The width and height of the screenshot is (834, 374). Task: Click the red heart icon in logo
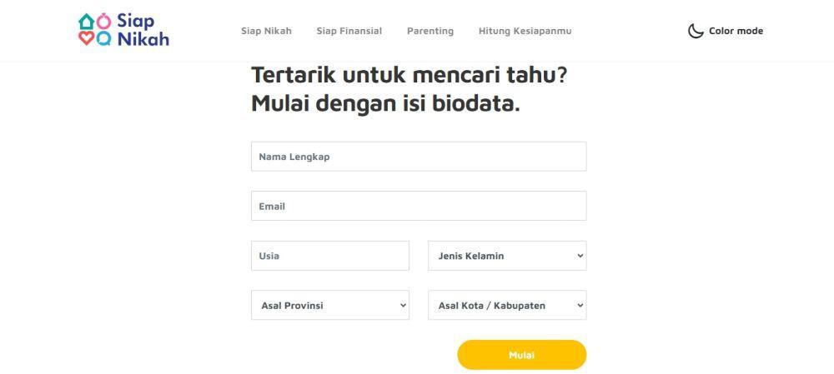[86, 38]
